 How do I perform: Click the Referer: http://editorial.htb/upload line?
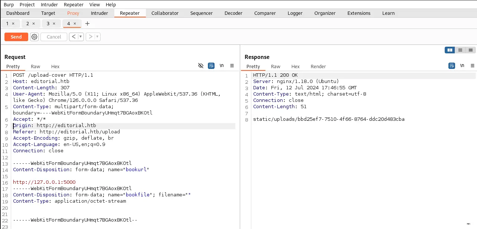(x=66, y=132)
